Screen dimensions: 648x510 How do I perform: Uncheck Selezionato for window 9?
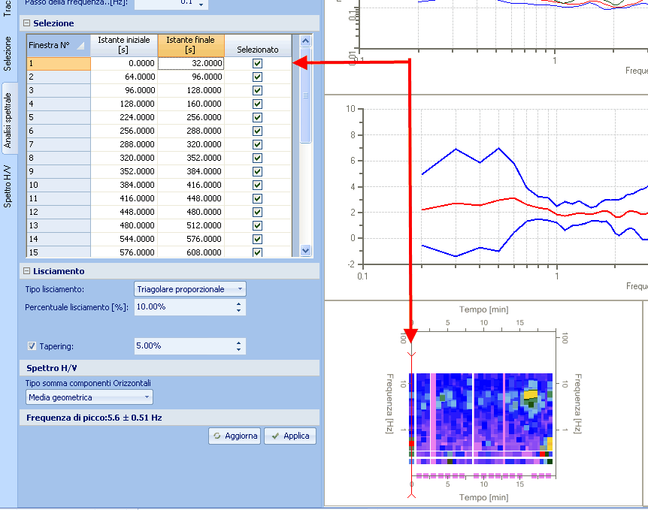click(x=257, y=171)
